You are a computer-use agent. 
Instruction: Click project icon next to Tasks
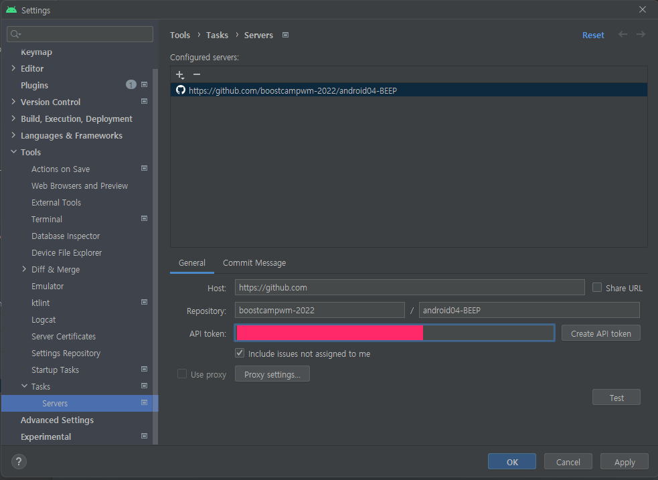(x=145, y=386)
